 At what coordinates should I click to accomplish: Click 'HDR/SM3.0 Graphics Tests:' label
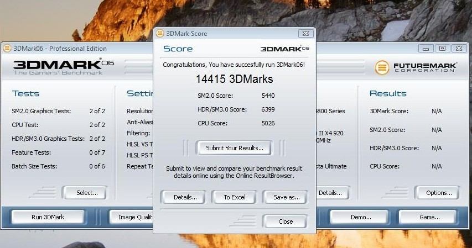tap(48, 139)
